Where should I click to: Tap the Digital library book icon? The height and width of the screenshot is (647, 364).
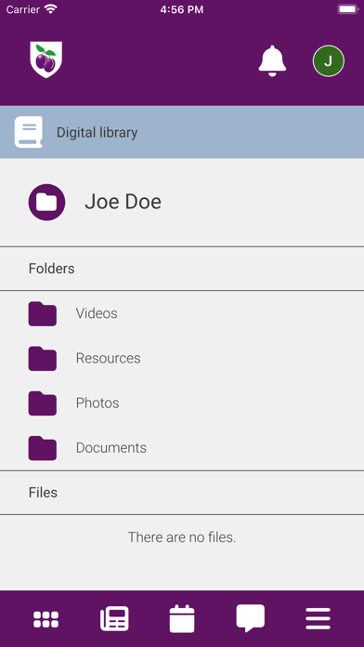point(29,132)
